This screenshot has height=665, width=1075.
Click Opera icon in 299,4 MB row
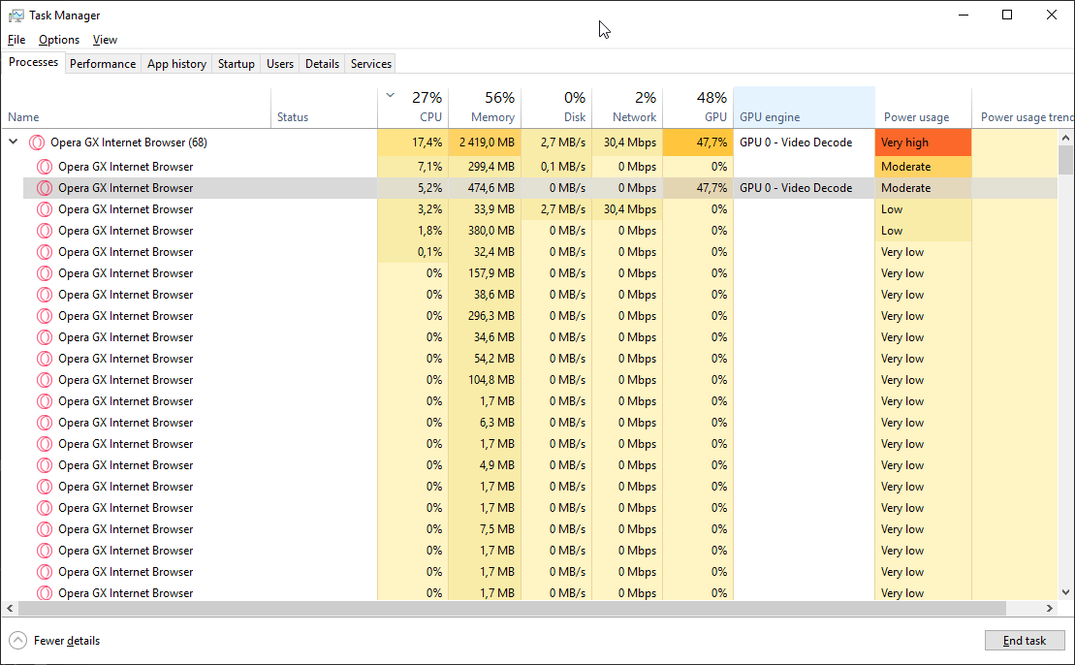[x=45, y=167]
